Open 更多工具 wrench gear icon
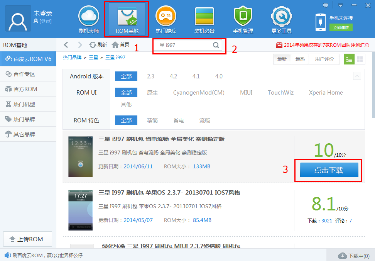Image resolution: width=375 pixels, height=261 pixels. (282, 16)
